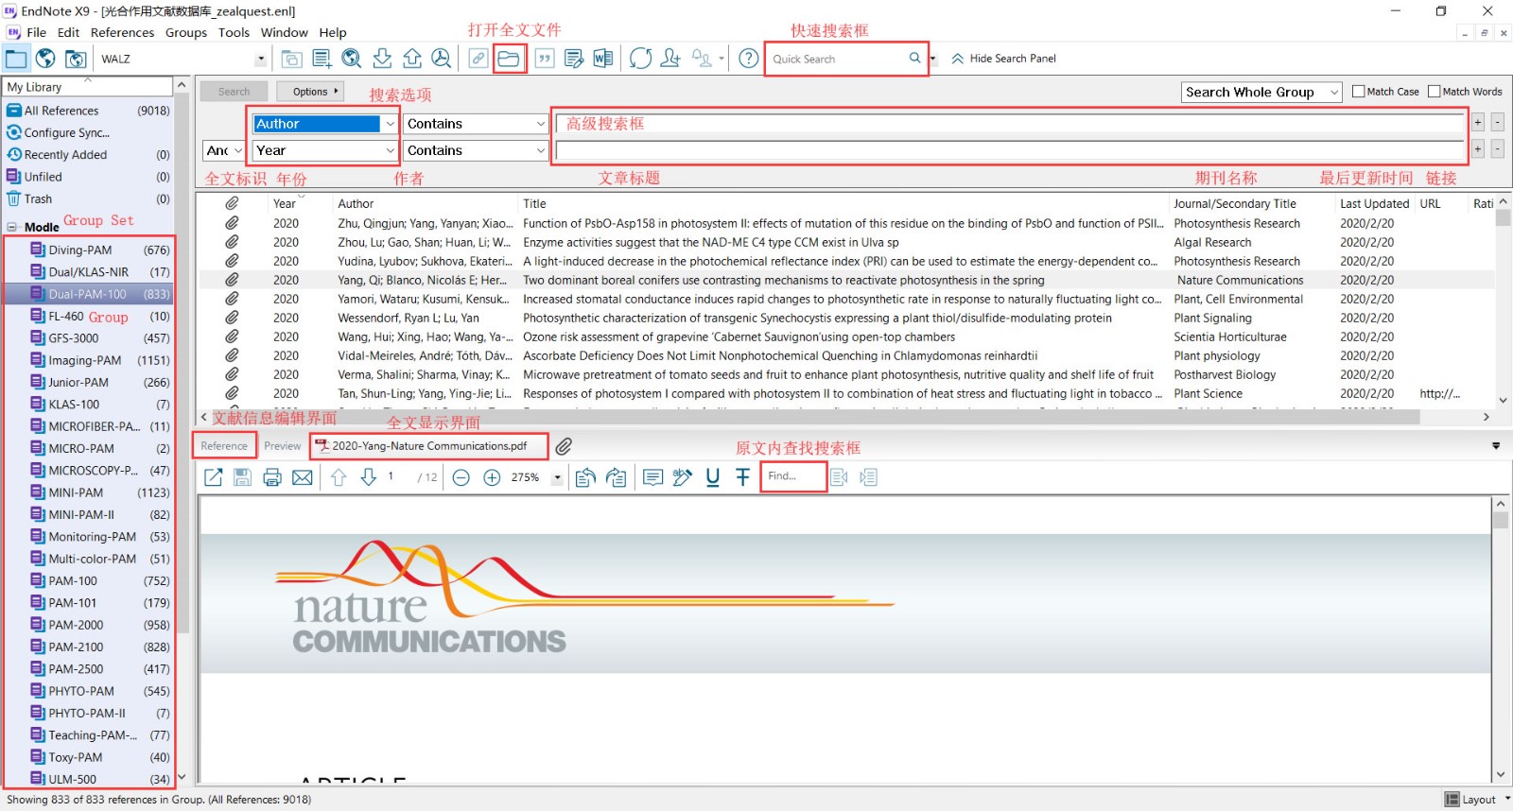Click the Open File folder icon
Image resolution: width=1513 pixels, height=811 pixels.
(x=509, y=59)
